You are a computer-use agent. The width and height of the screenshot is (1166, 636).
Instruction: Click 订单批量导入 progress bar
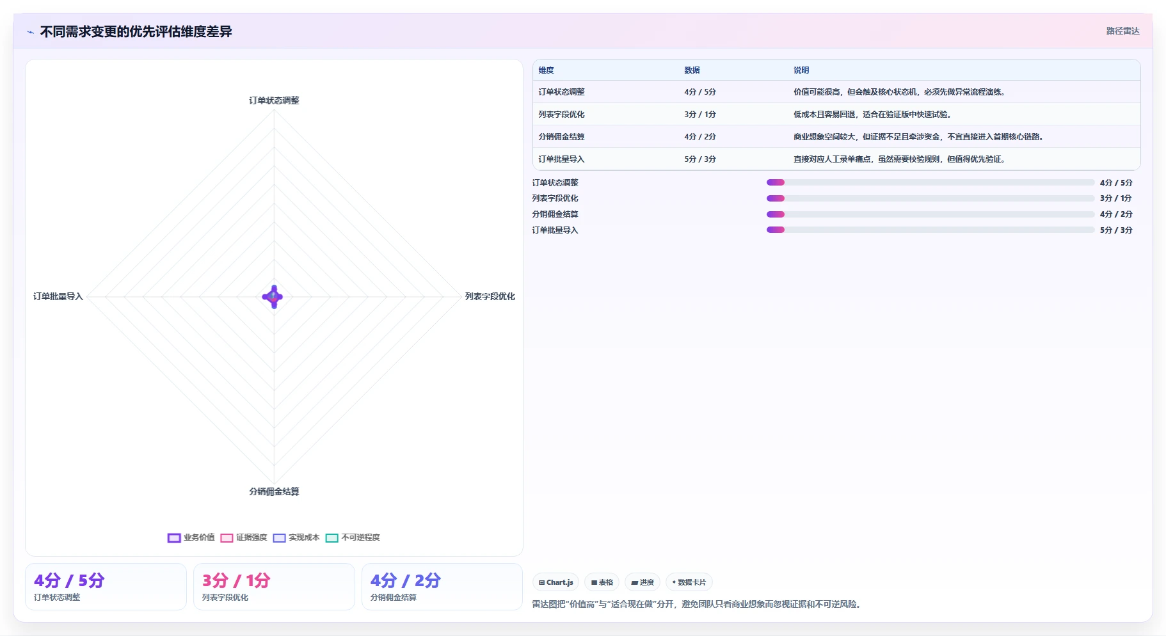(930, 230)
